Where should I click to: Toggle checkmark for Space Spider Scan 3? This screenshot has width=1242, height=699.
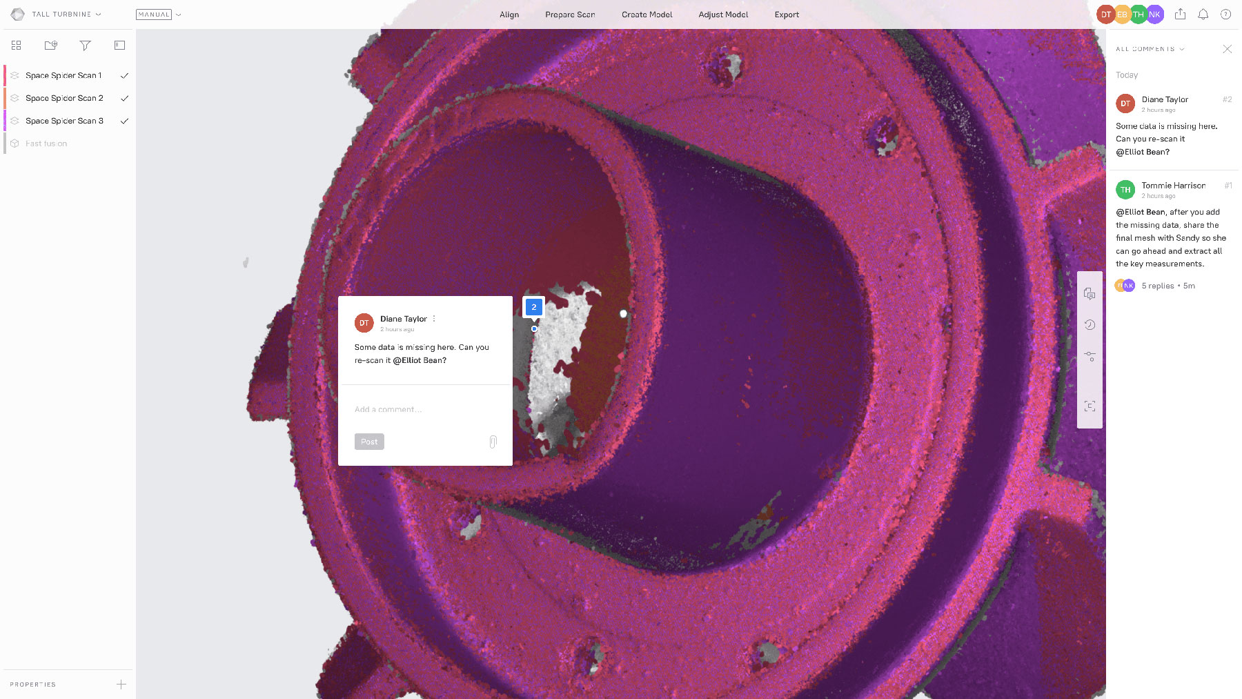coord(125,121)
